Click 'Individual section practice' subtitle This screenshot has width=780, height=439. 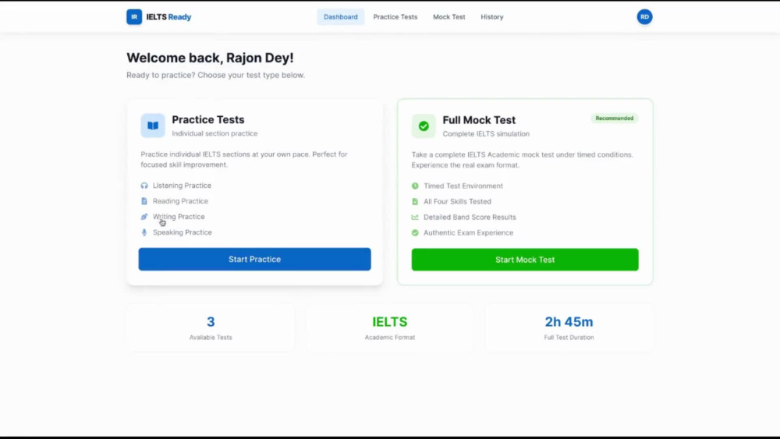215,133
